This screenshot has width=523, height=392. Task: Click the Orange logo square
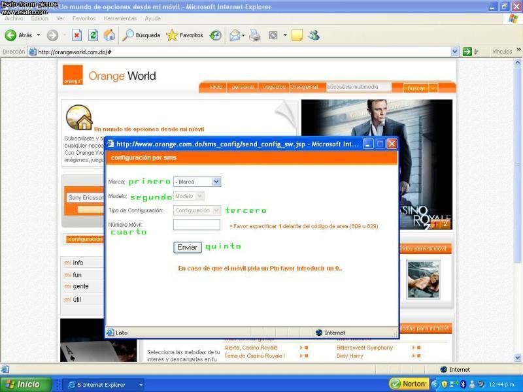pyautogui.click(x=73, y=75)
